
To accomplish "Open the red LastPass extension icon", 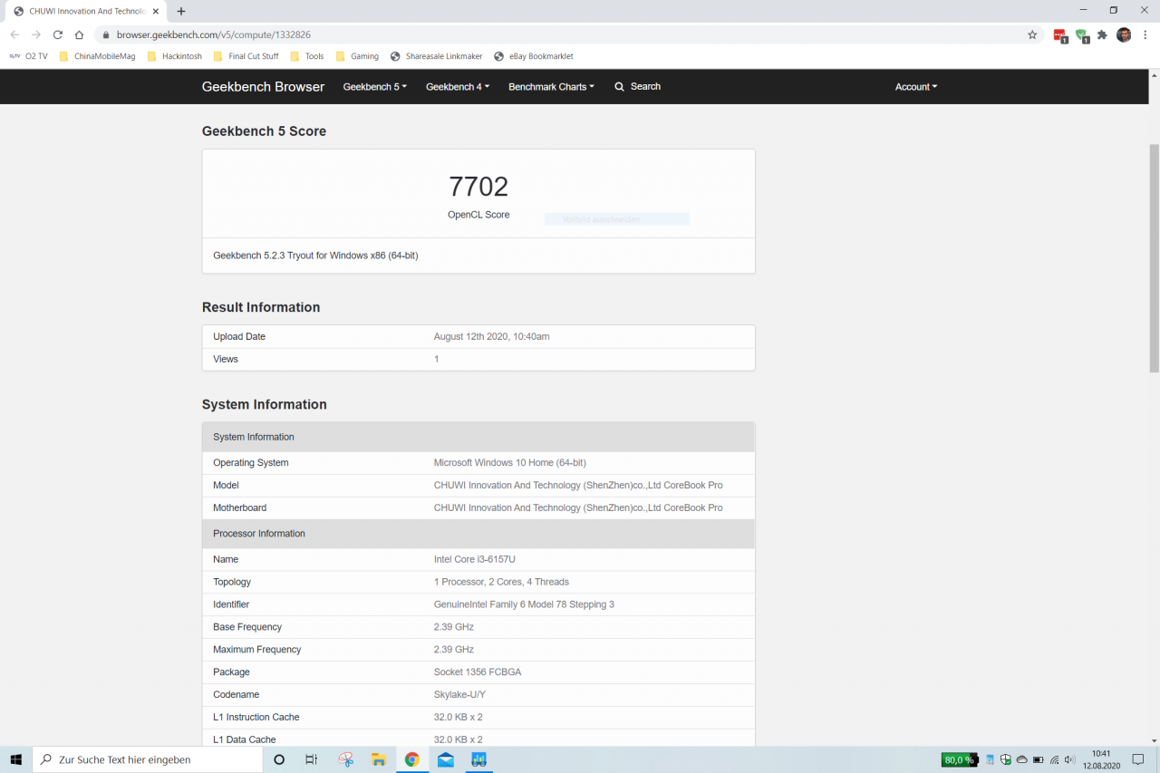I will click(x=1059, y=35).
